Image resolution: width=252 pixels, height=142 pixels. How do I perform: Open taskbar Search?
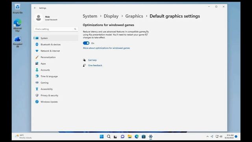[x=109, y=136]
